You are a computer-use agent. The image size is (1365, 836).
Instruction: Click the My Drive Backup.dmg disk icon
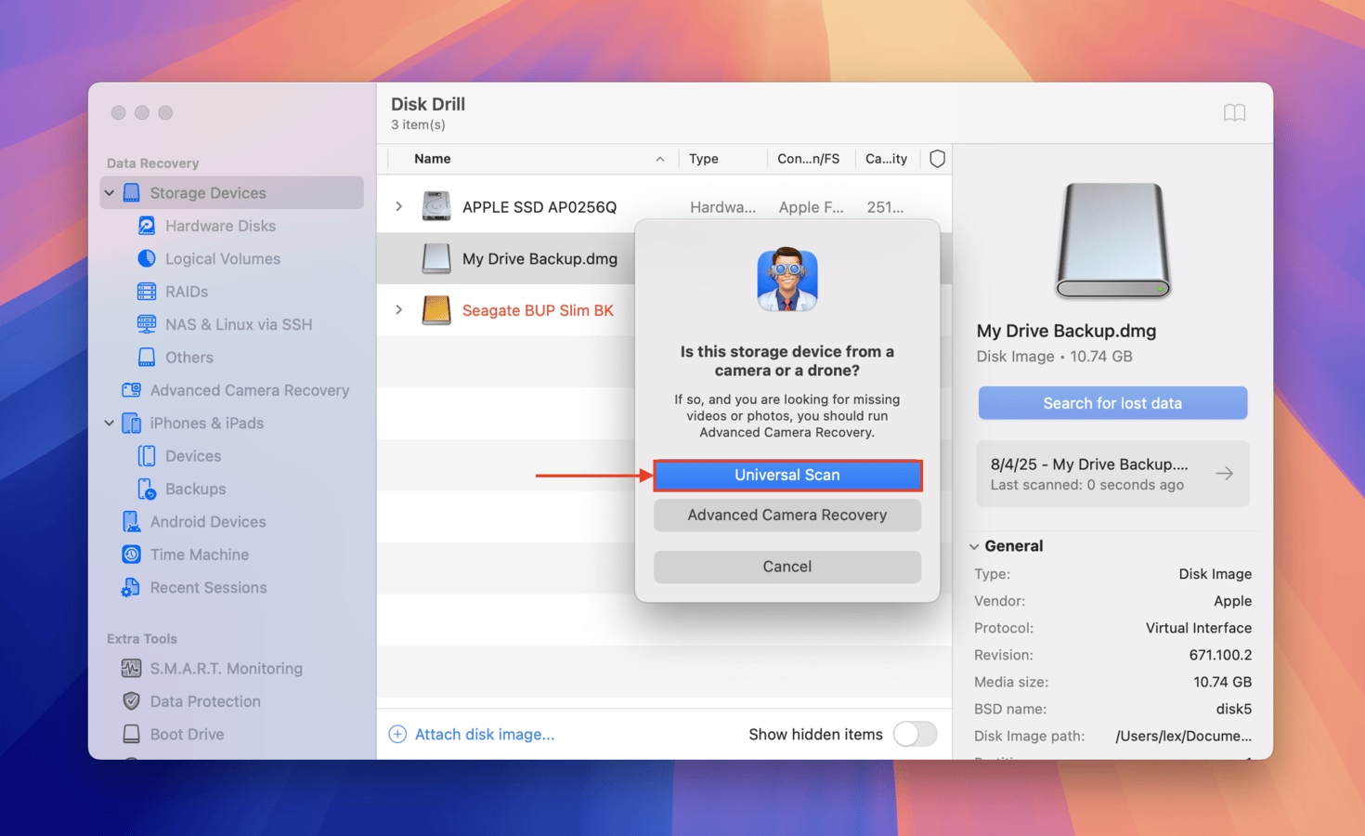coord(436,258)
